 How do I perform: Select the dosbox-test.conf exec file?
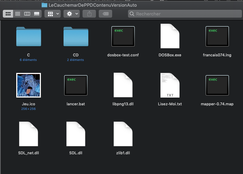(123, 36)
